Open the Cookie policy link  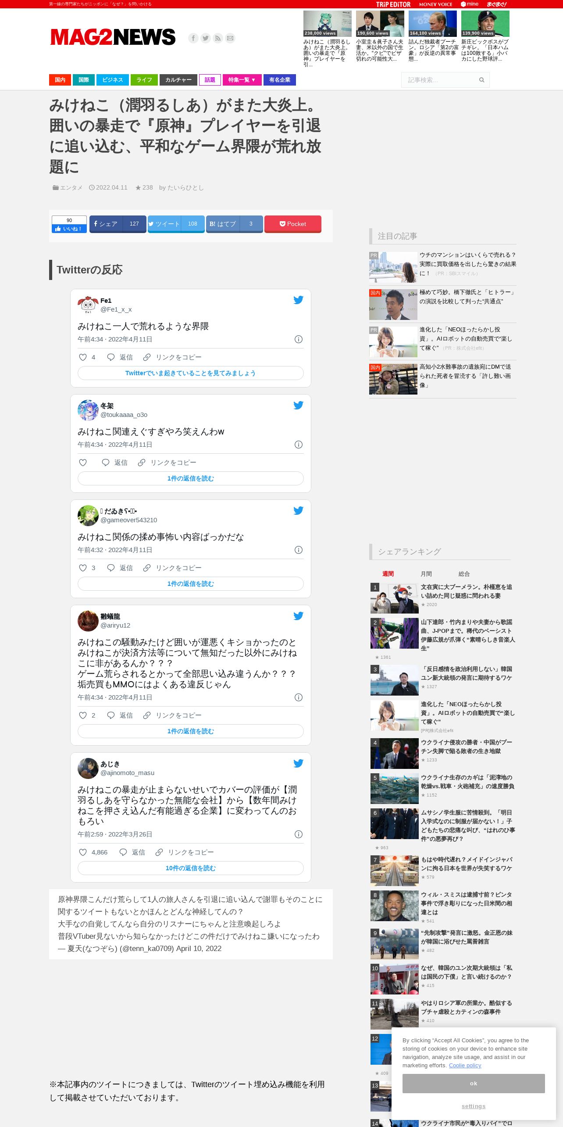click(465, 1066)
